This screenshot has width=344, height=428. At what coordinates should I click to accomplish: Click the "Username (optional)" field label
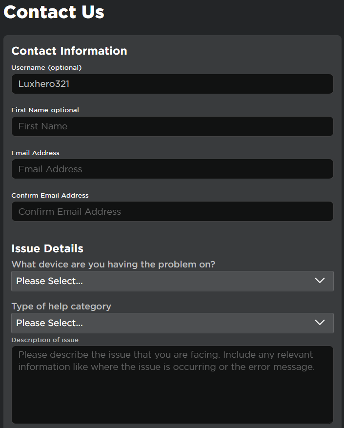pos(46,67)
